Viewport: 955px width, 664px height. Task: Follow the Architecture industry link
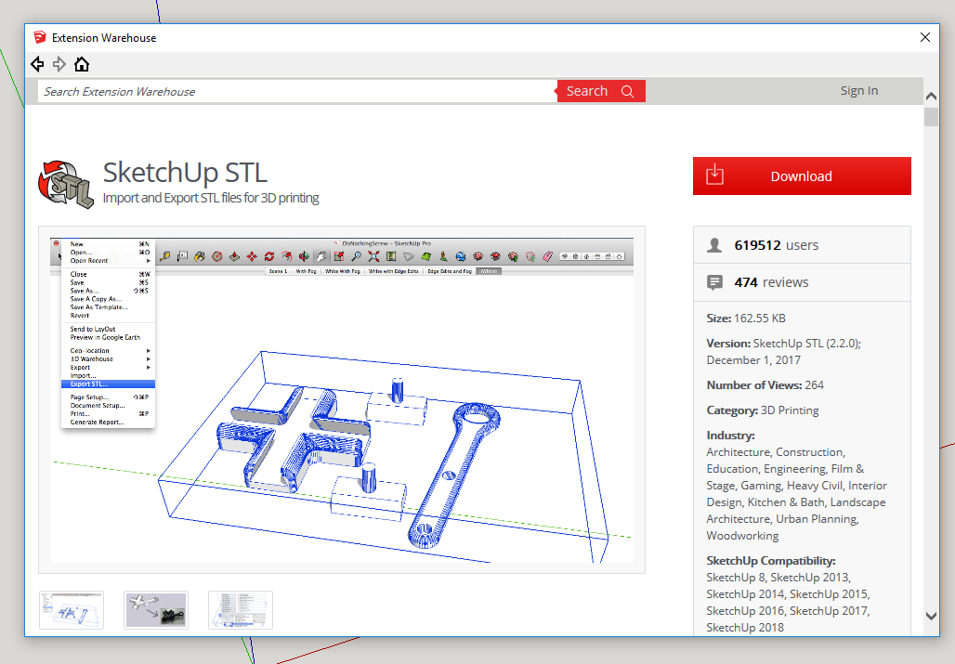tap(737, 451)
